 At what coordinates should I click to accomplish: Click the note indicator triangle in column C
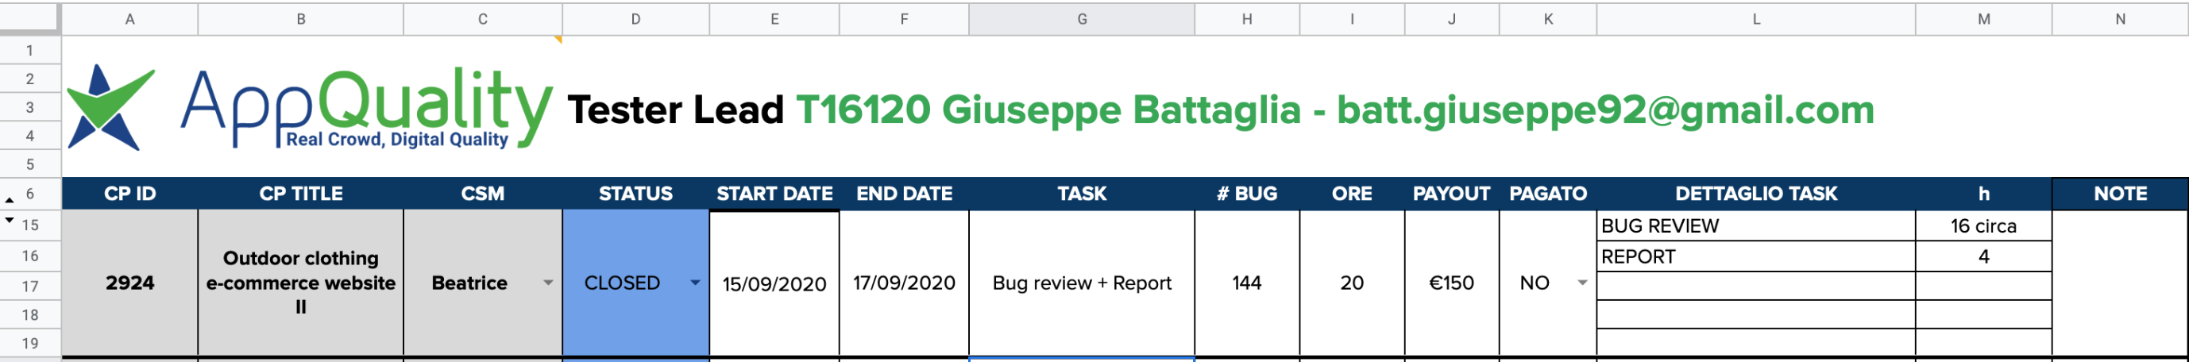click(x=558, y=39)
